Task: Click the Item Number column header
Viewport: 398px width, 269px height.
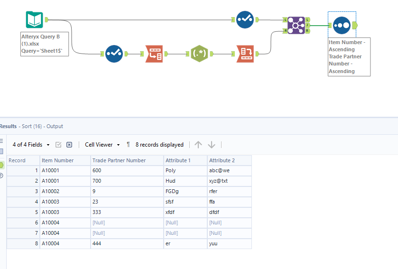Action: [57, 160]
